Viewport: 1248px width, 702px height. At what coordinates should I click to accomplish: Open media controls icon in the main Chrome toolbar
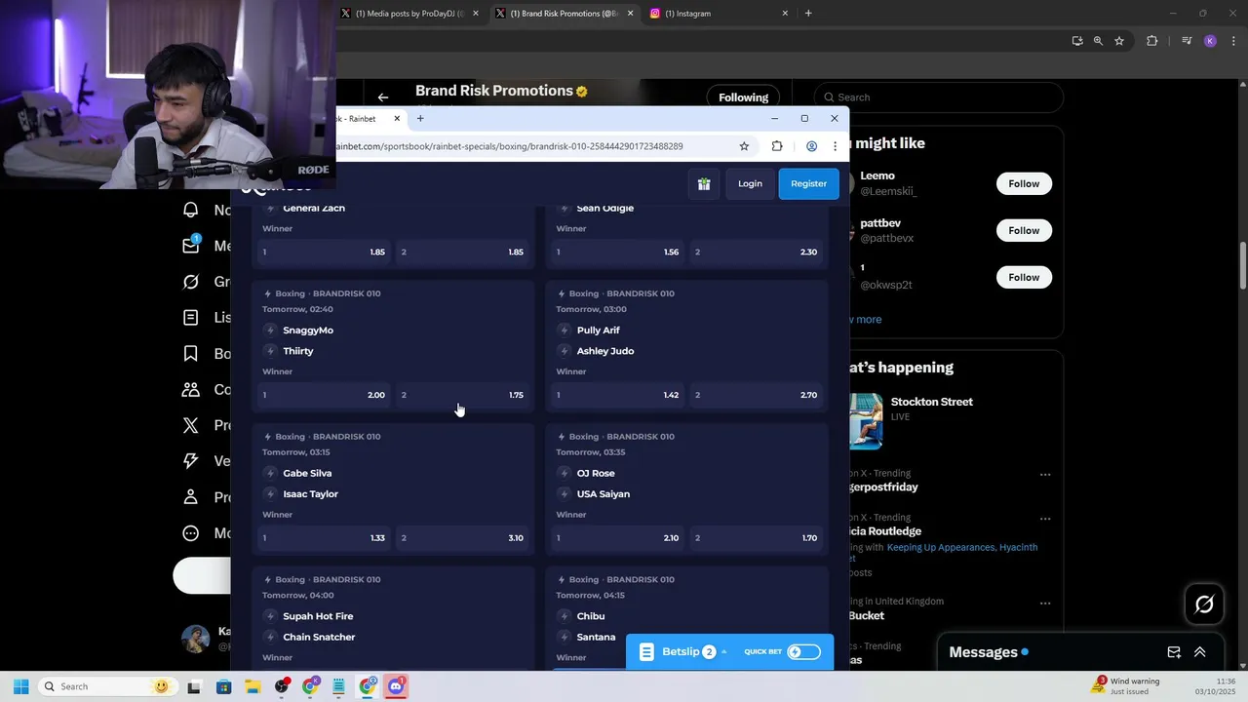point(1187,41)
